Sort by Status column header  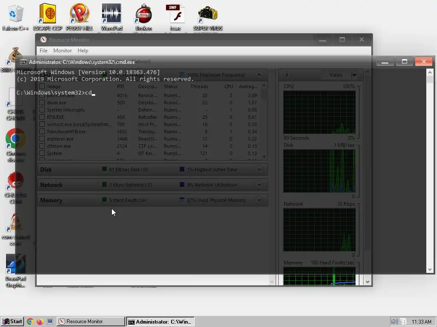pos(171,86)
